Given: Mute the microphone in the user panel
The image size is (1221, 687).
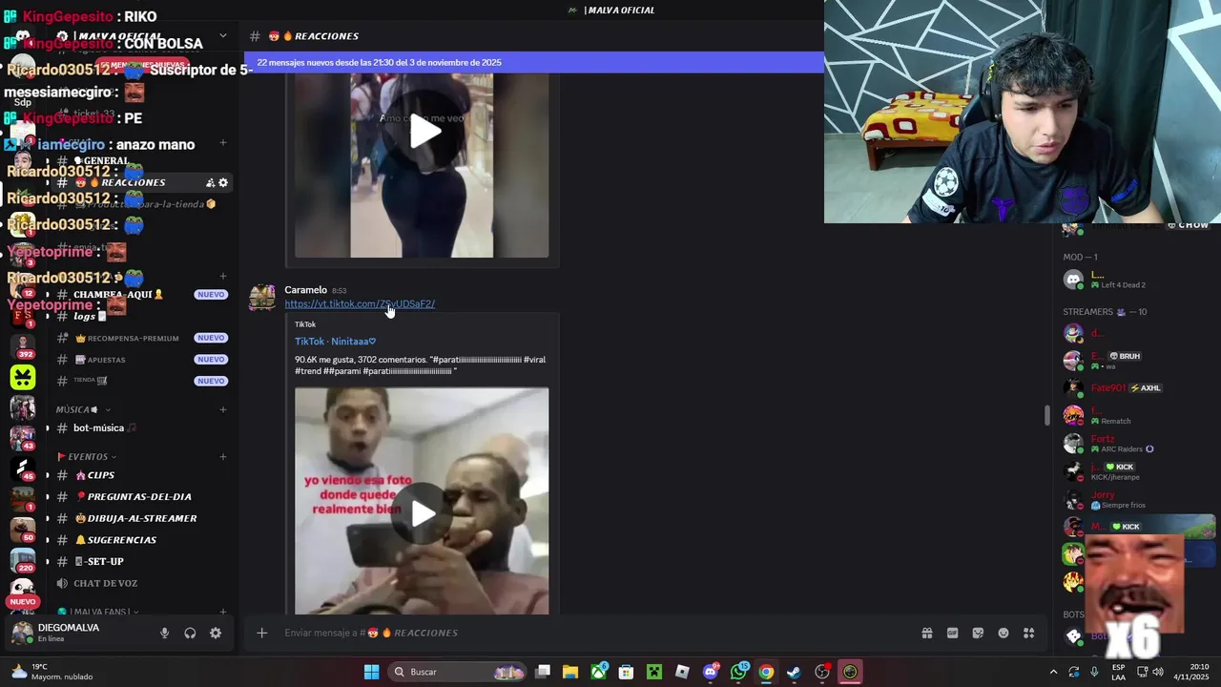Looking at the screenshot, I should click(164, 633).
